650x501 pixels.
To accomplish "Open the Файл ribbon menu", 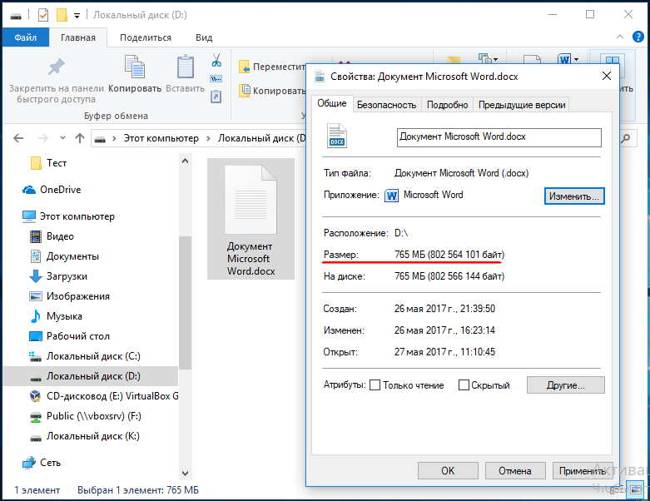I will pyautogui.click(x=26, y=37).
